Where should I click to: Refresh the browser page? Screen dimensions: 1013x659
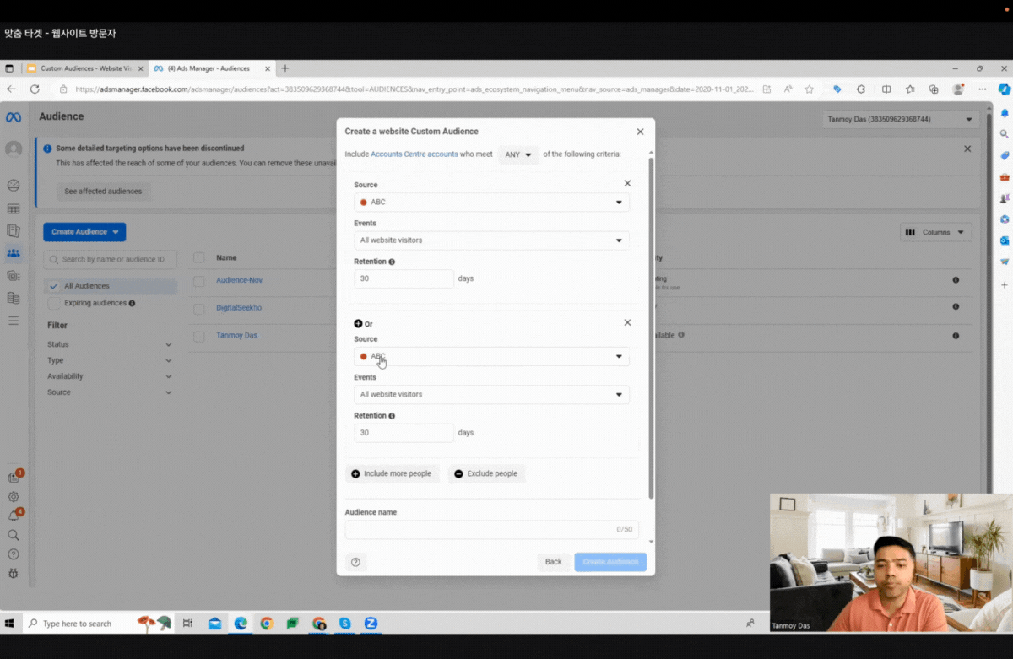point(35,89)
